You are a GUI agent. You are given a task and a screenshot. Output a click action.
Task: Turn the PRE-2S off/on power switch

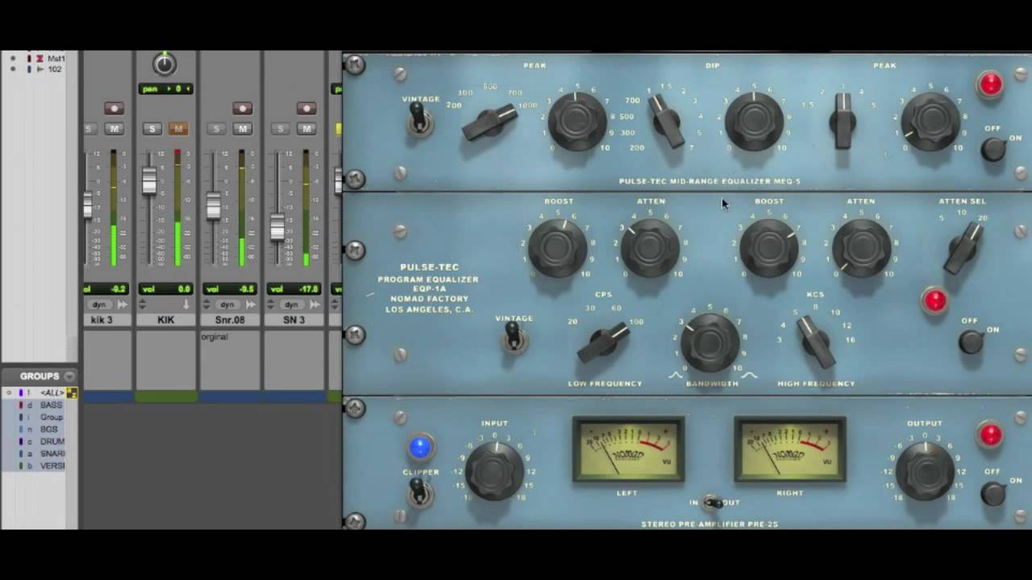(x=992, y=493)
